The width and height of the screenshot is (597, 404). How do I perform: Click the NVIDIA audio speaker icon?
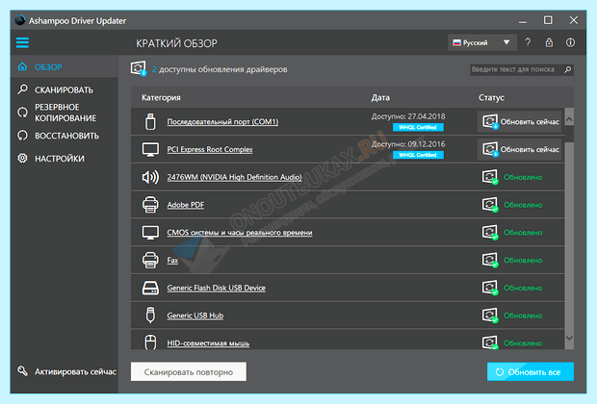tap(150, 177)
